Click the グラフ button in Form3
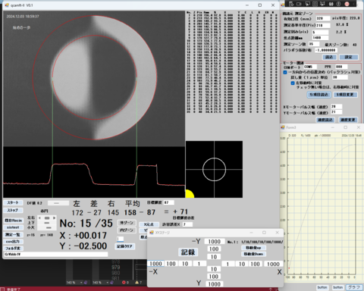This screenshot has height=291, width=364. pos(354,287)
